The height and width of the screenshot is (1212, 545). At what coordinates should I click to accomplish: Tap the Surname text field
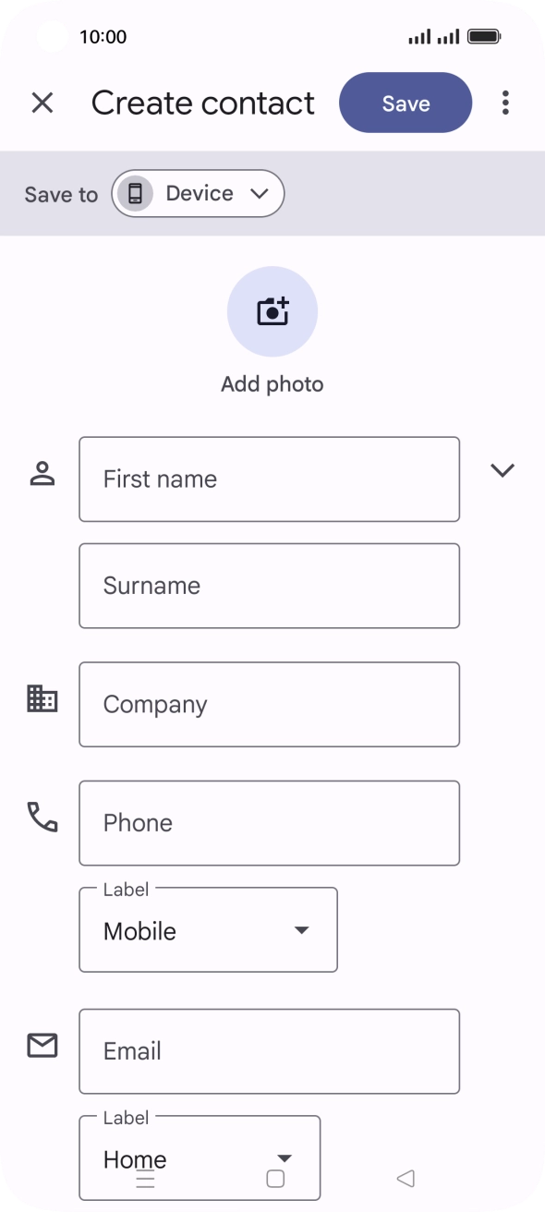coord(269,586)
